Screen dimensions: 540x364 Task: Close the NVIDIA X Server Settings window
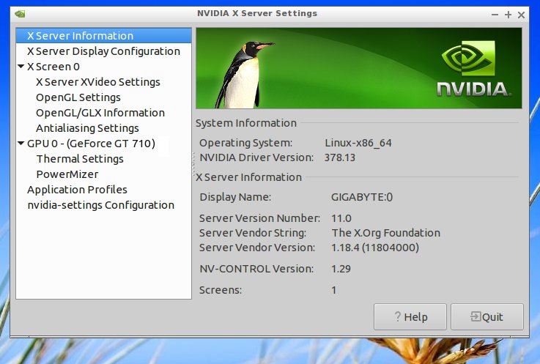point(521,15)
